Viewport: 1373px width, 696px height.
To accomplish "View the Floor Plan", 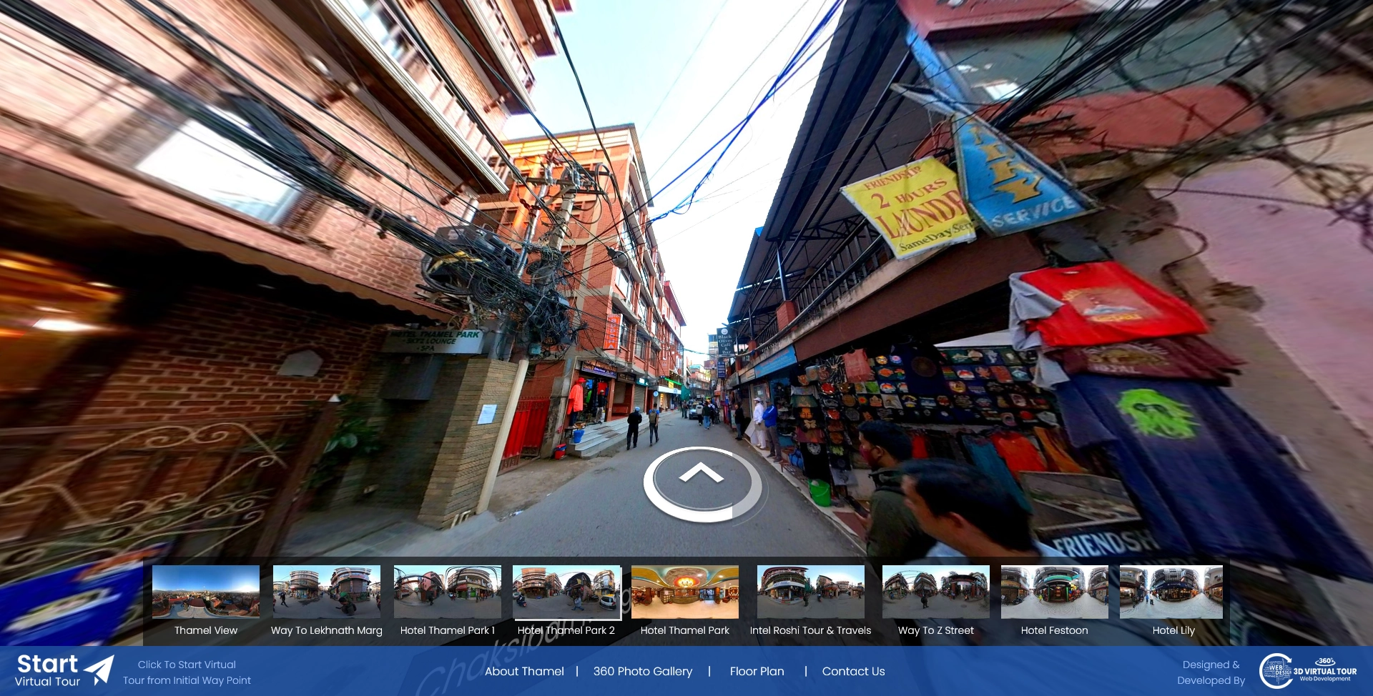I will pyautogui.click(x=757, y=671).
